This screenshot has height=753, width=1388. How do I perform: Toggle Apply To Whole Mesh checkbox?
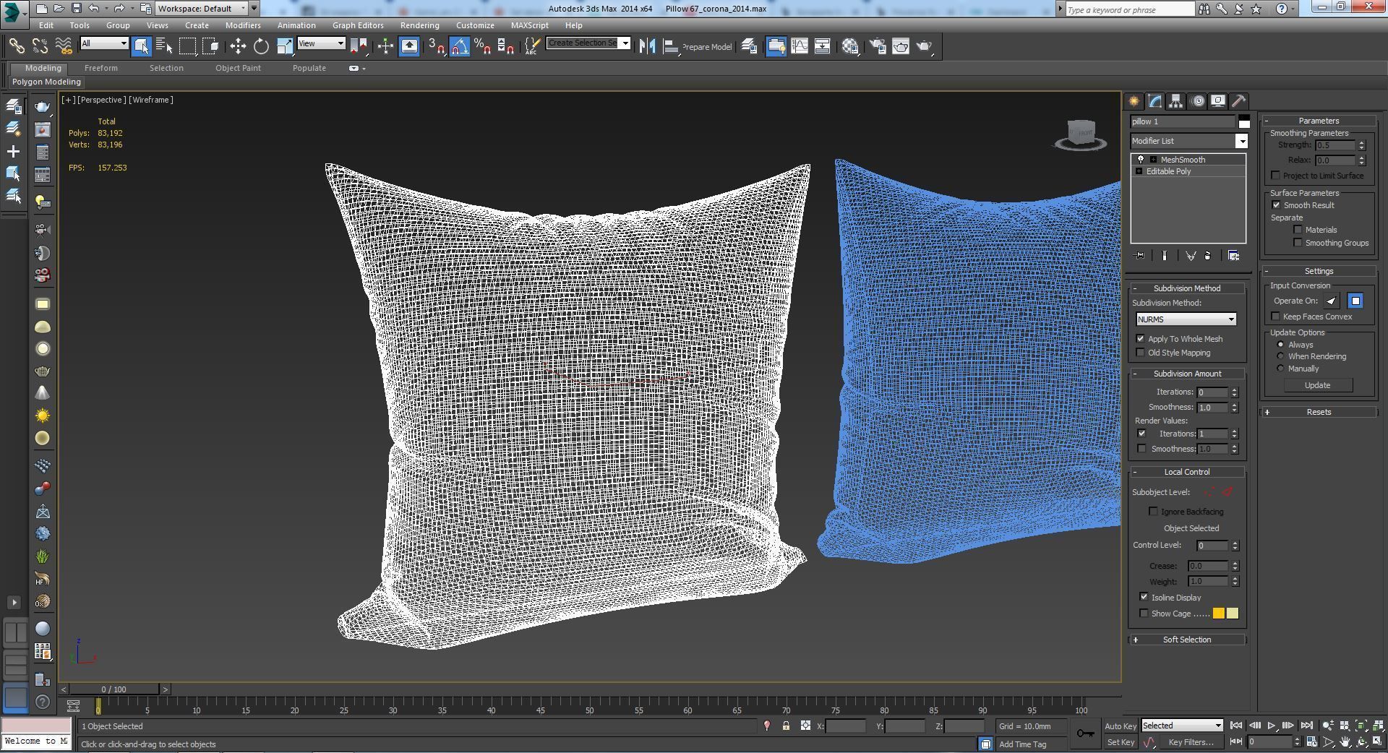(x=1141, y=339)
